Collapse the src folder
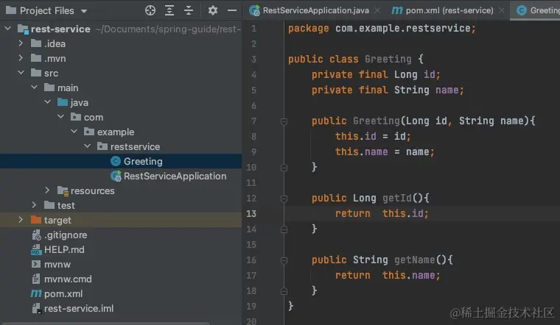The height and width of the screenshot is (325, 560). 21,73
